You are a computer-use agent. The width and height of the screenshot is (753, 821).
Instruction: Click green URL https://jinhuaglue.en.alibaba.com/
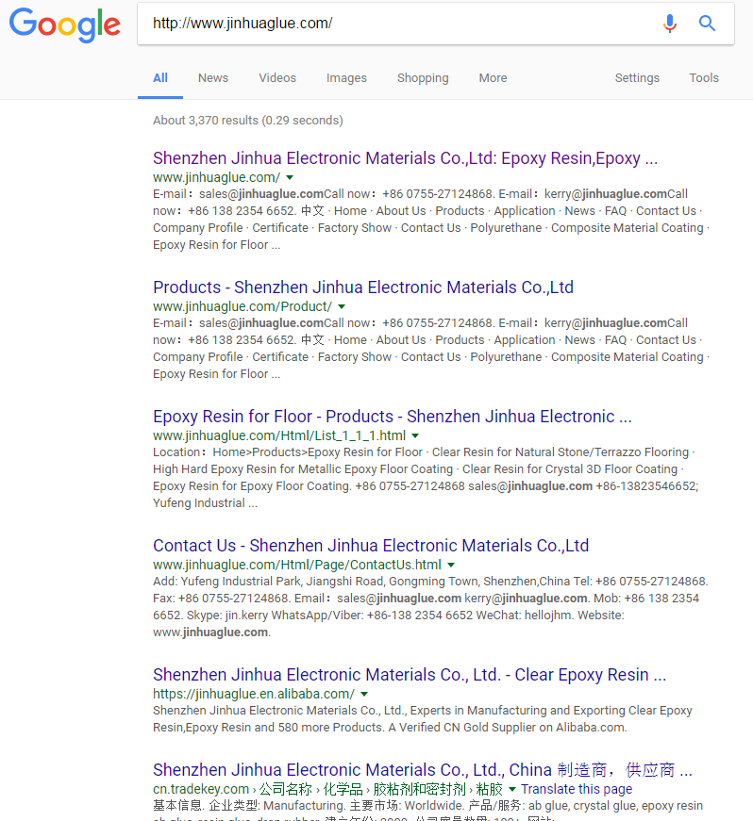[x=254, y=694]
